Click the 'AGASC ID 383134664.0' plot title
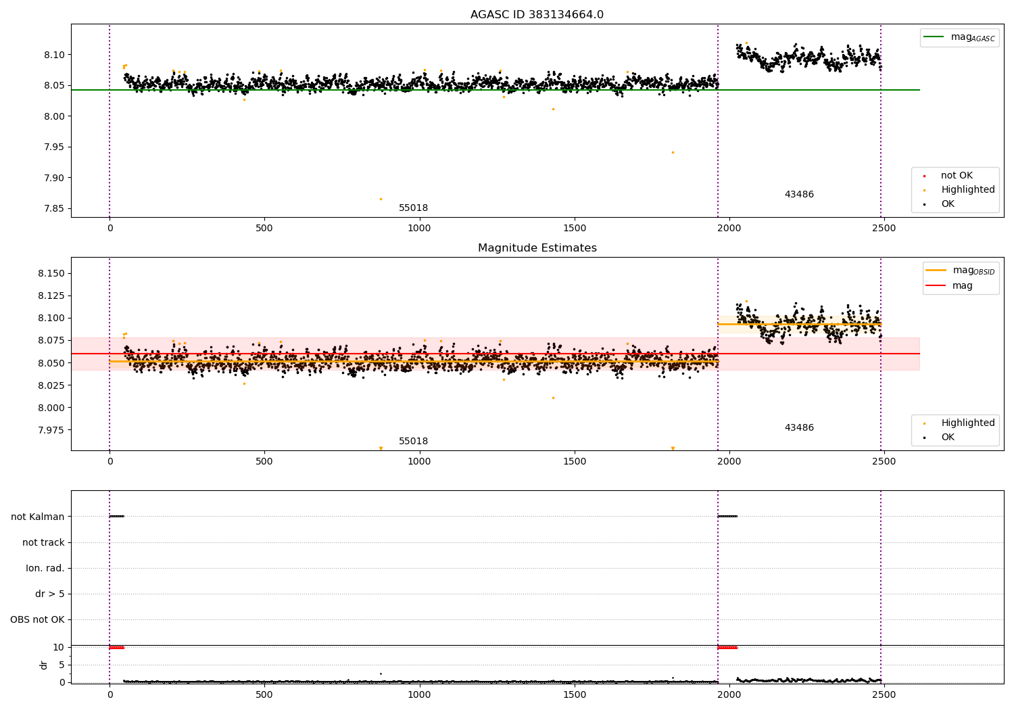Image resolution: width=1014 pixels, height=710 pixels. coord(537,15)
